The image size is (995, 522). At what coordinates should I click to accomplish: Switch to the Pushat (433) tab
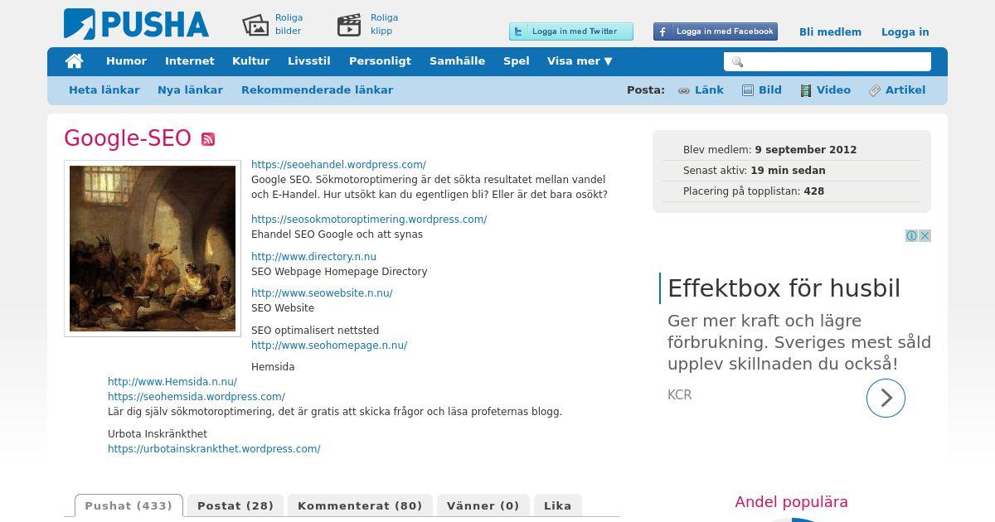(x=129, y=505)
